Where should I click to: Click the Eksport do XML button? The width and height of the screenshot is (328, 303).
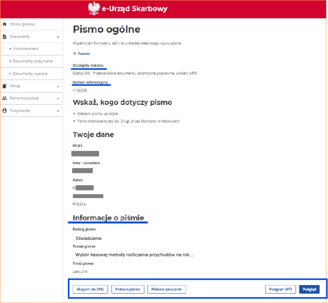coord(91,289)
